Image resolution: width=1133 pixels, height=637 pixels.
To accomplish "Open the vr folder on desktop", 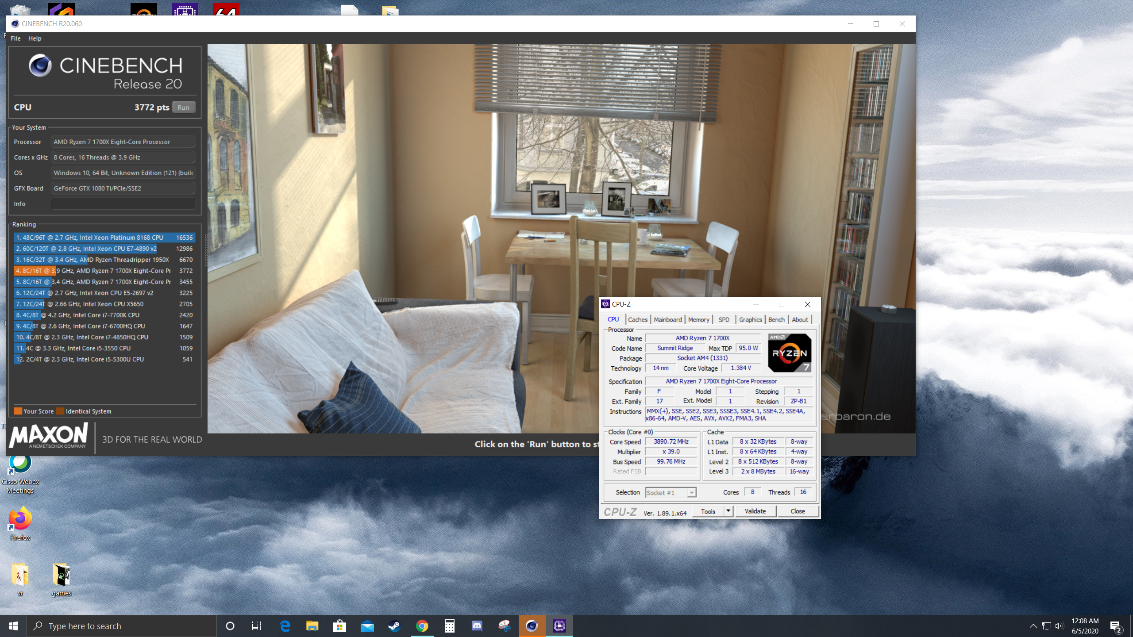I will point(20,579).
